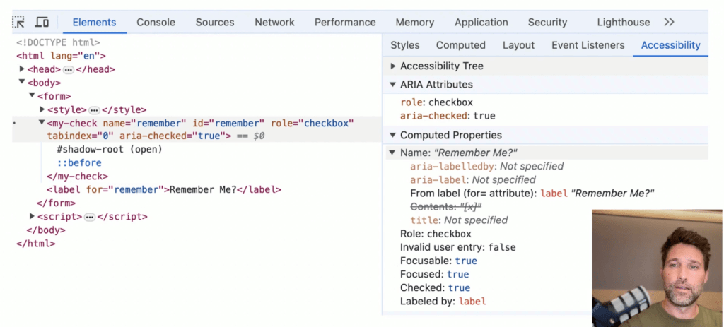Switch to the Console tab
The height and width of the screenshot is (327, 724).
(x=156, y=22)
